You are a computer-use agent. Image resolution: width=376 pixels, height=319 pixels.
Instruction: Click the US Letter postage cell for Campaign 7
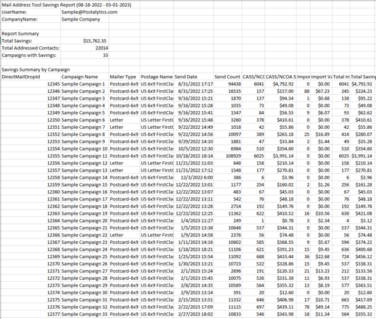157,127
